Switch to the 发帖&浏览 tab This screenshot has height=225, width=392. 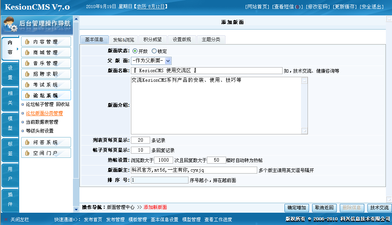pyautogui.click(x=124, y=40)
